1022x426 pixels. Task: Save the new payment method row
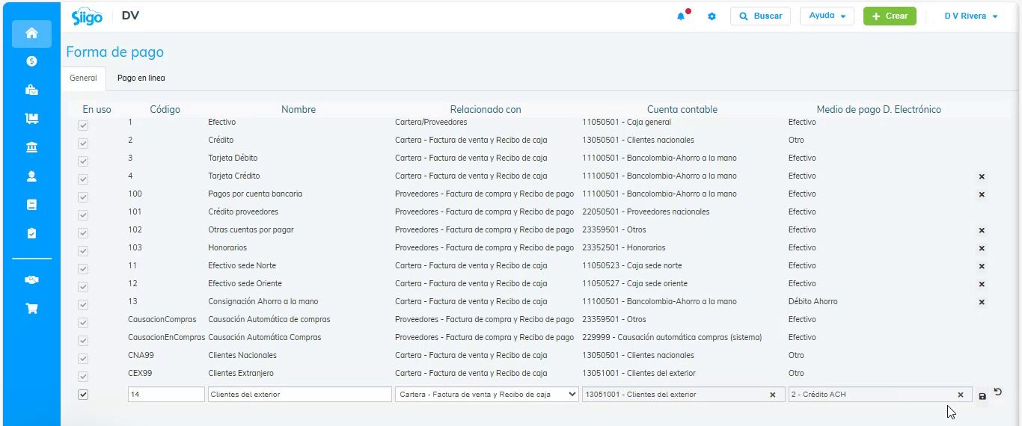point(982,395)
